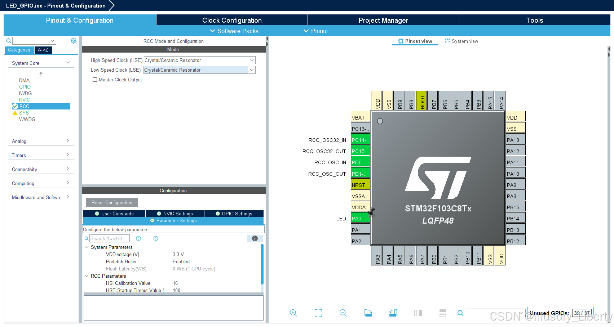The image size is (614, 327).
Task: Switch to A->Z list tab
Action: pyautogui.click(x=43, y=50)
